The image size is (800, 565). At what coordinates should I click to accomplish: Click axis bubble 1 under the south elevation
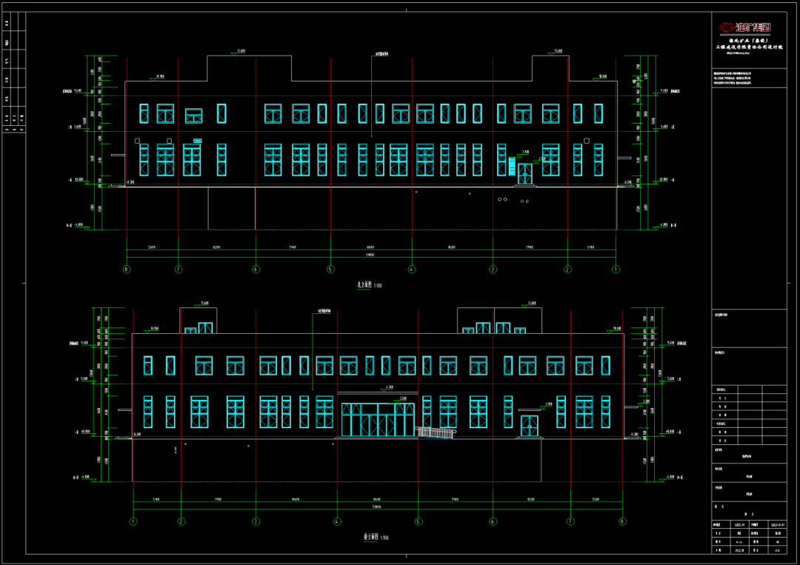pyautogui.click(x=133, y=521)
